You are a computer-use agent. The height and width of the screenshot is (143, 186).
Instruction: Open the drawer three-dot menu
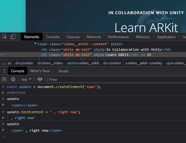point(4,71)
